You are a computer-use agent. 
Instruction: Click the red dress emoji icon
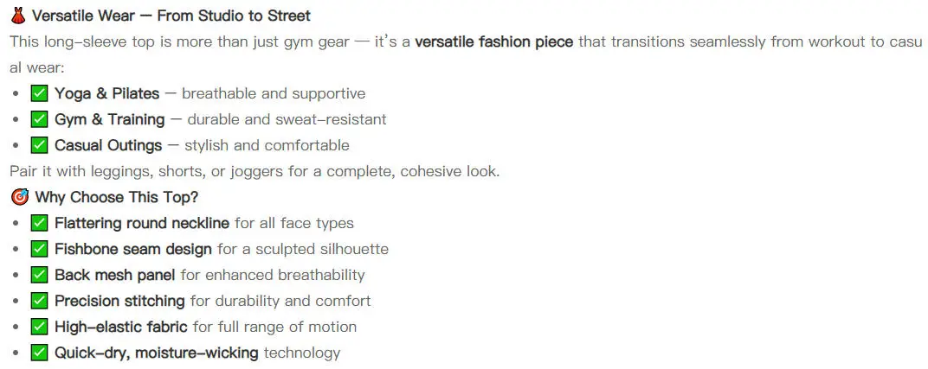pos(18,16)
